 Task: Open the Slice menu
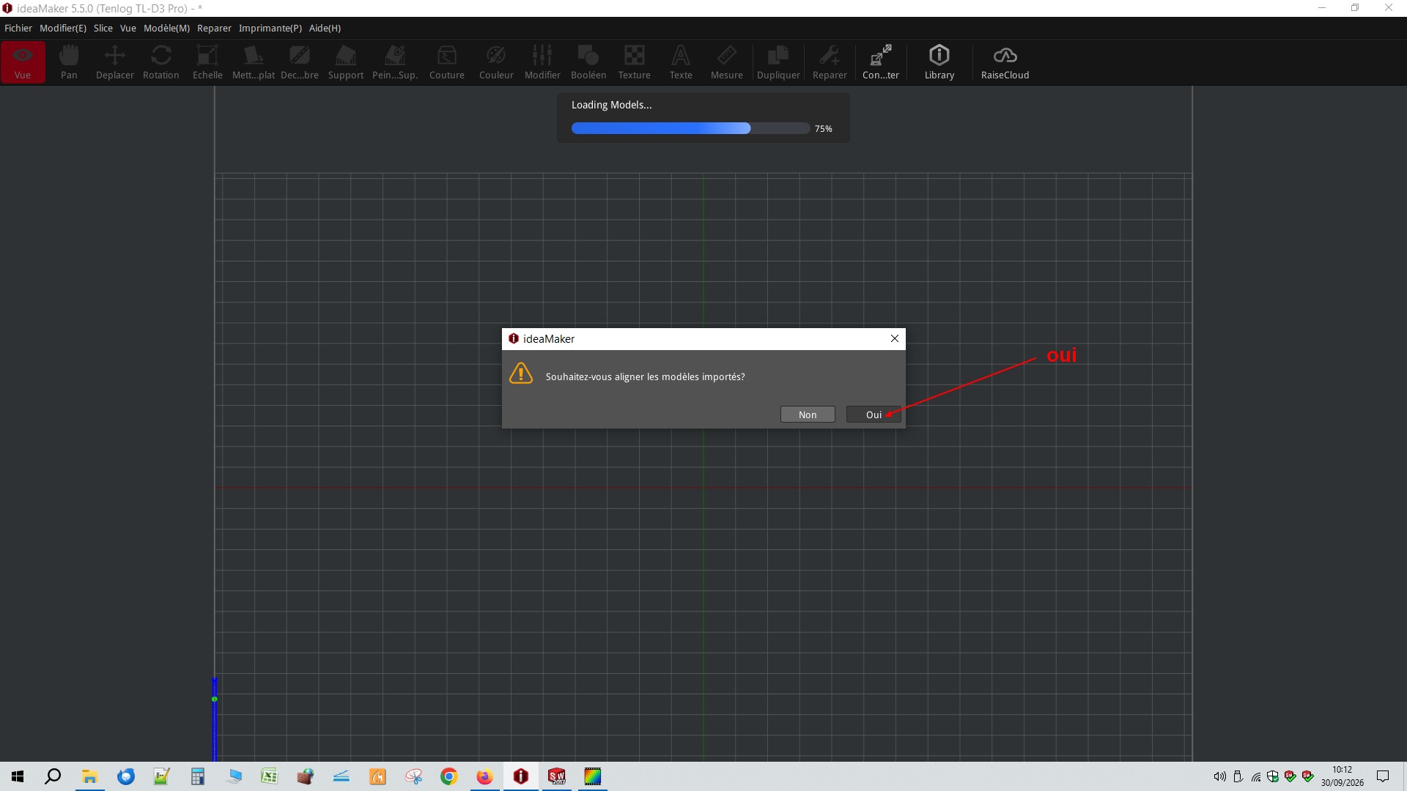click(103, 28)
